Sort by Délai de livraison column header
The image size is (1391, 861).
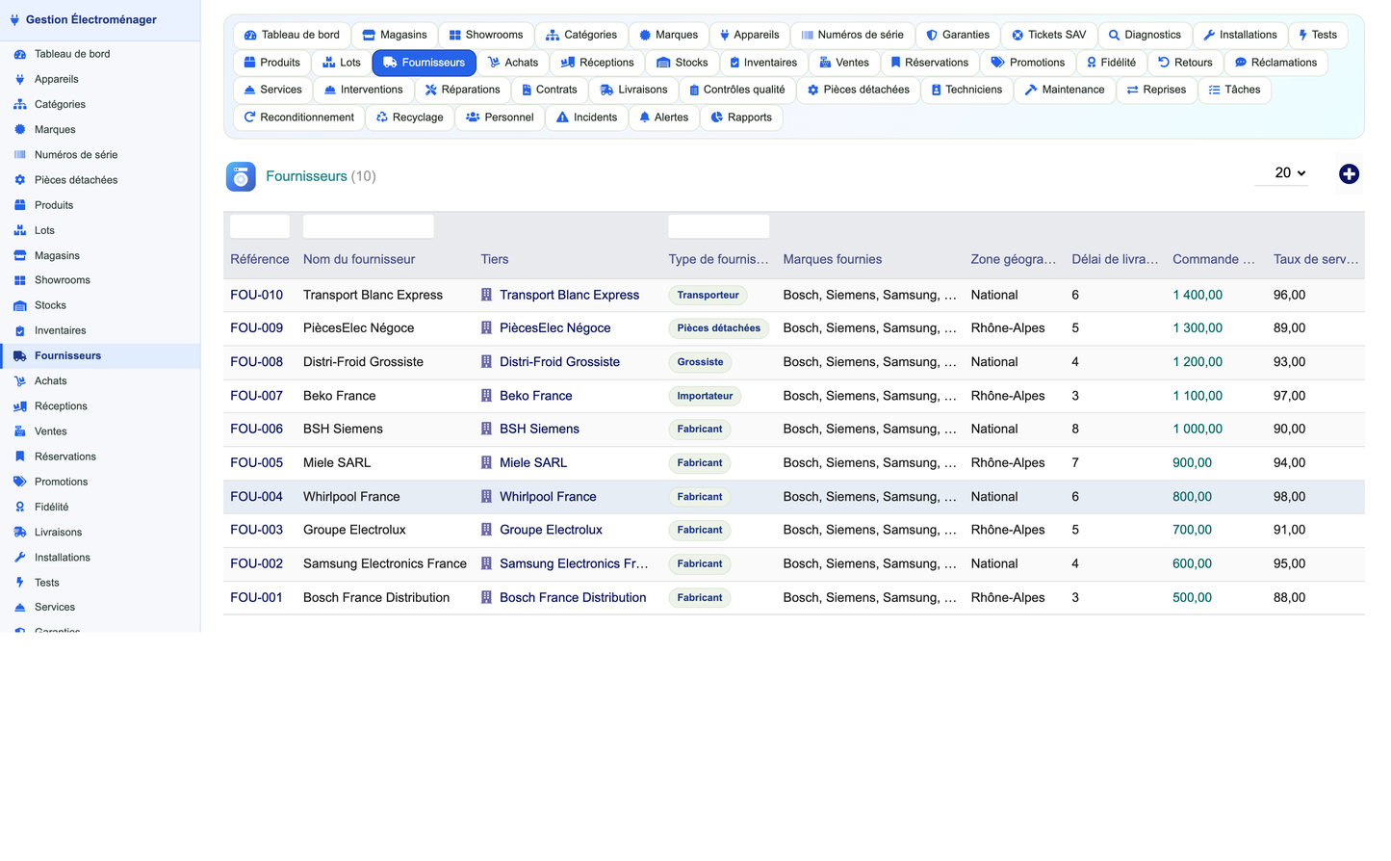click(x=1115, y=259)
